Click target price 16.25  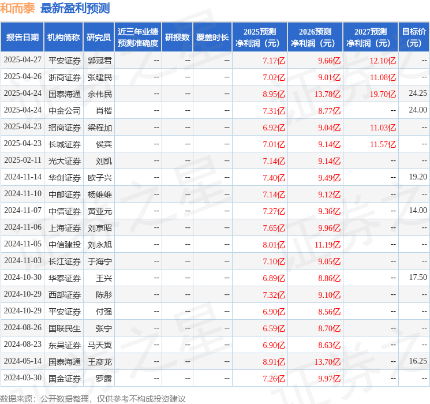pyautogui.click(x=418, y=361)
